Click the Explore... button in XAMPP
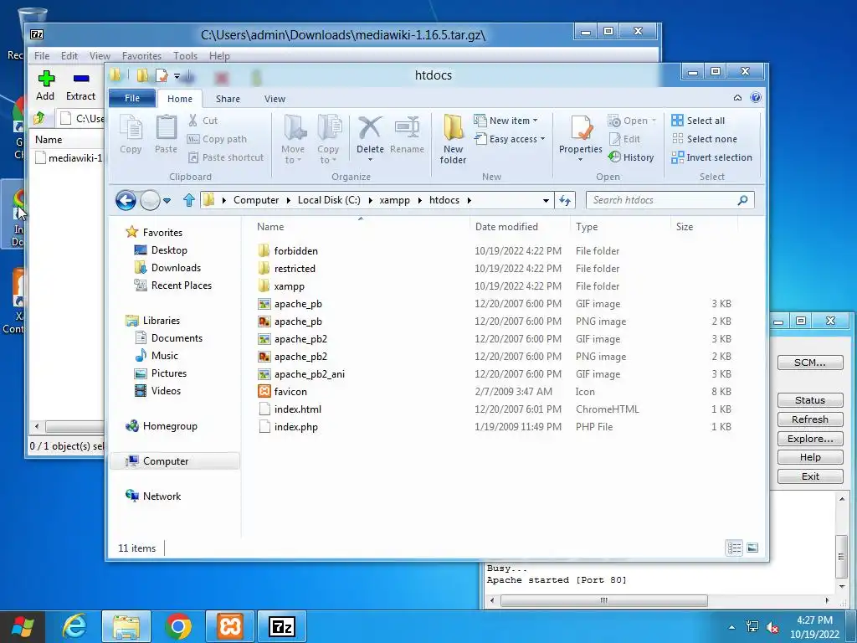The image size is (857, 643). (810, 439)
